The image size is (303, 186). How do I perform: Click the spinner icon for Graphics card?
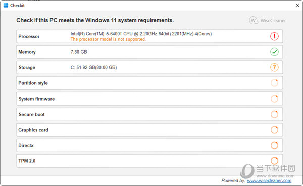(x=274, y=130)
